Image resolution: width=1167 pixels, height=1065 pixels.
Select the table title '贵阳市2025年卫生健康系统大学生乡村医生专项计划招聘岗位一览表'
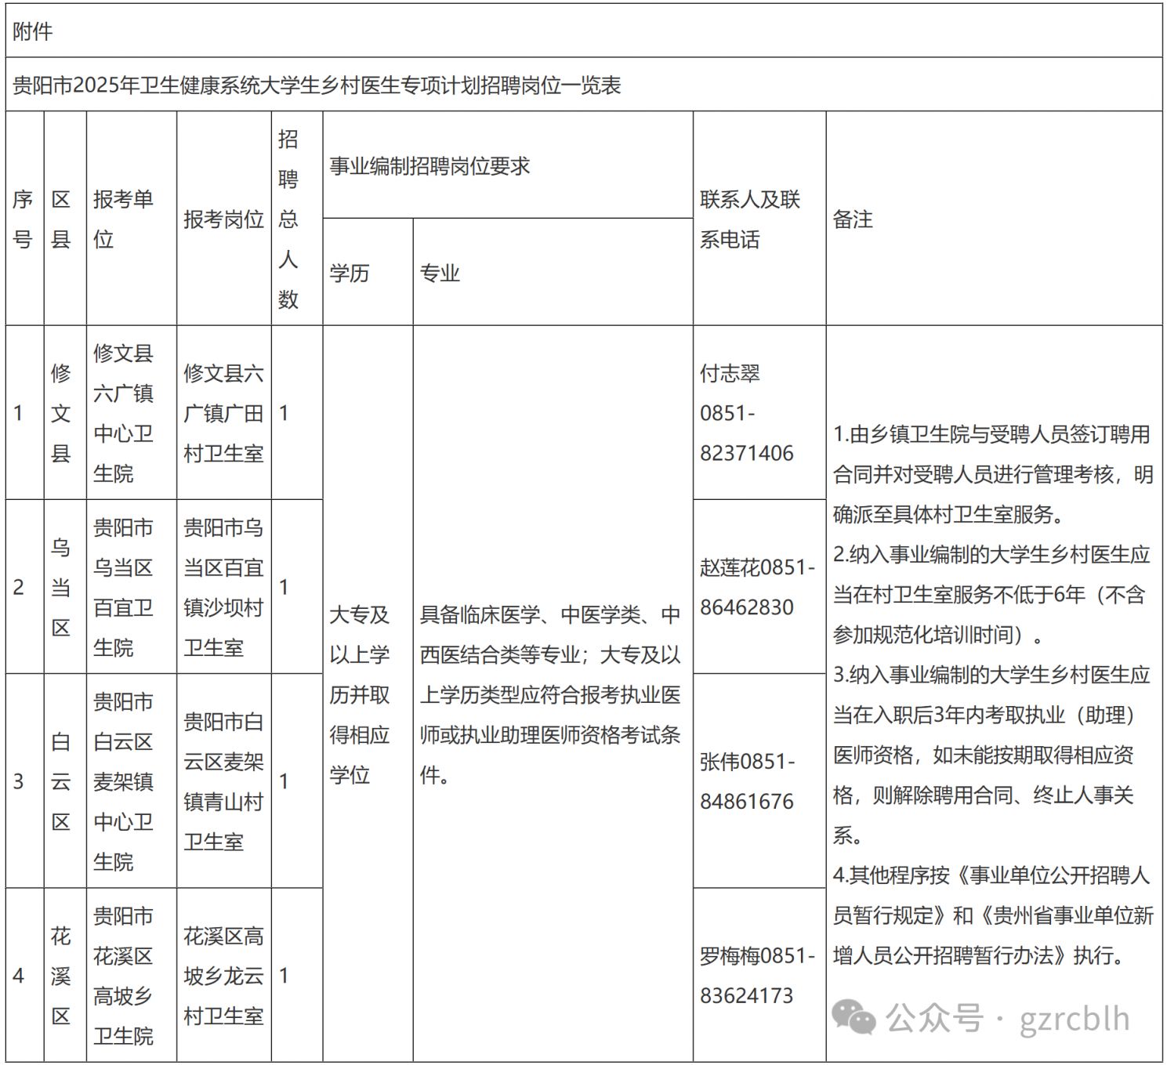317,85
